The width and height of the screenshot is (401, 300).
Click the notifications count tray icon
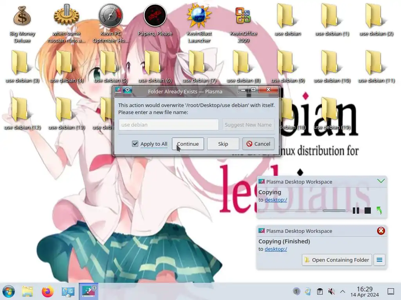point(296,291)
